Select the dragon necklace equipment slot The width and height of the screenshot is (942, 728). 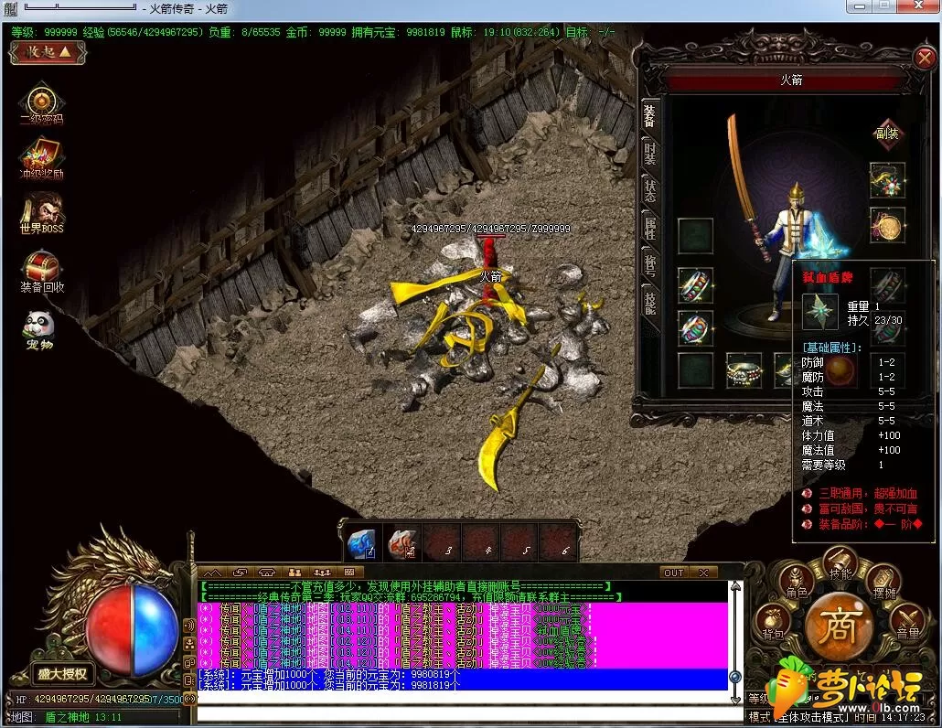click(x=887, y=179)
